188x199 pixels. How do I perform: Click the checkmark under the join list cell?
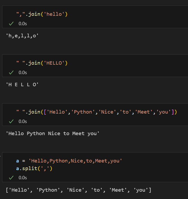[x=11, y=121]
